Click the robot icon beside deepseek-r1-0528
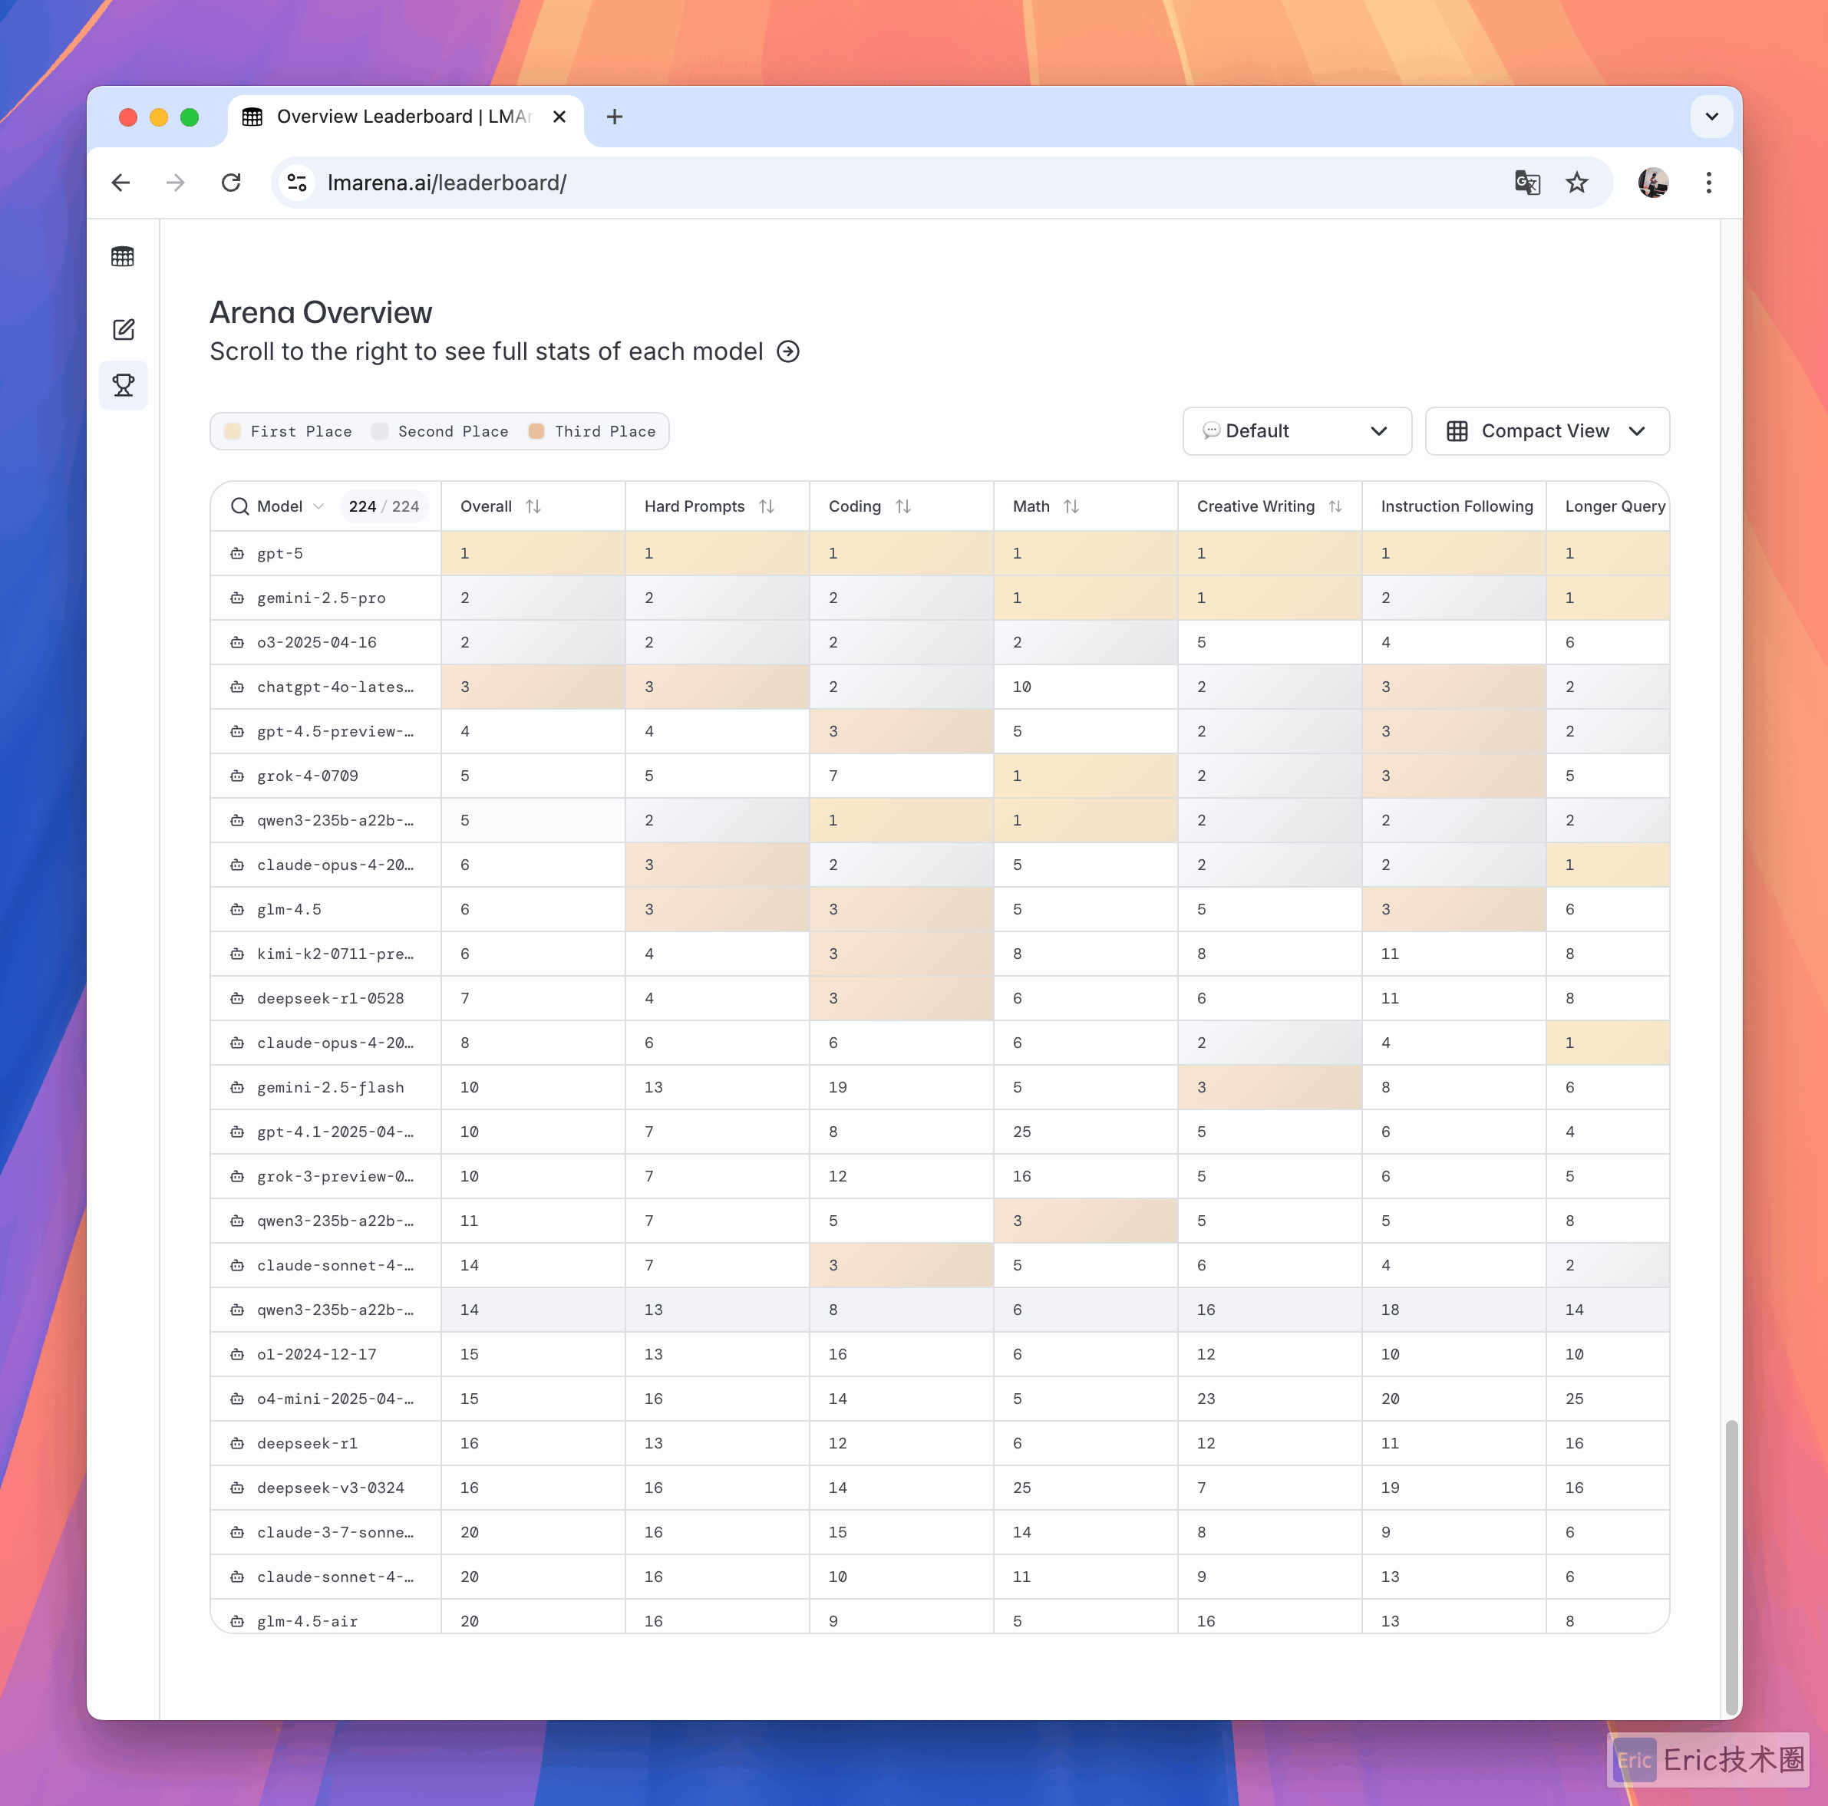Screen dimensions: 1828x1806 pos(237,998)
